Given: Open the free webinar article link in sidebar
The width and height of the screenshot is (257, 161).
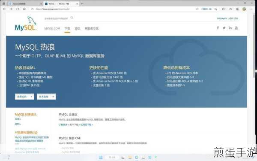Looking at the screenshot, I should [x=32, y=139].
